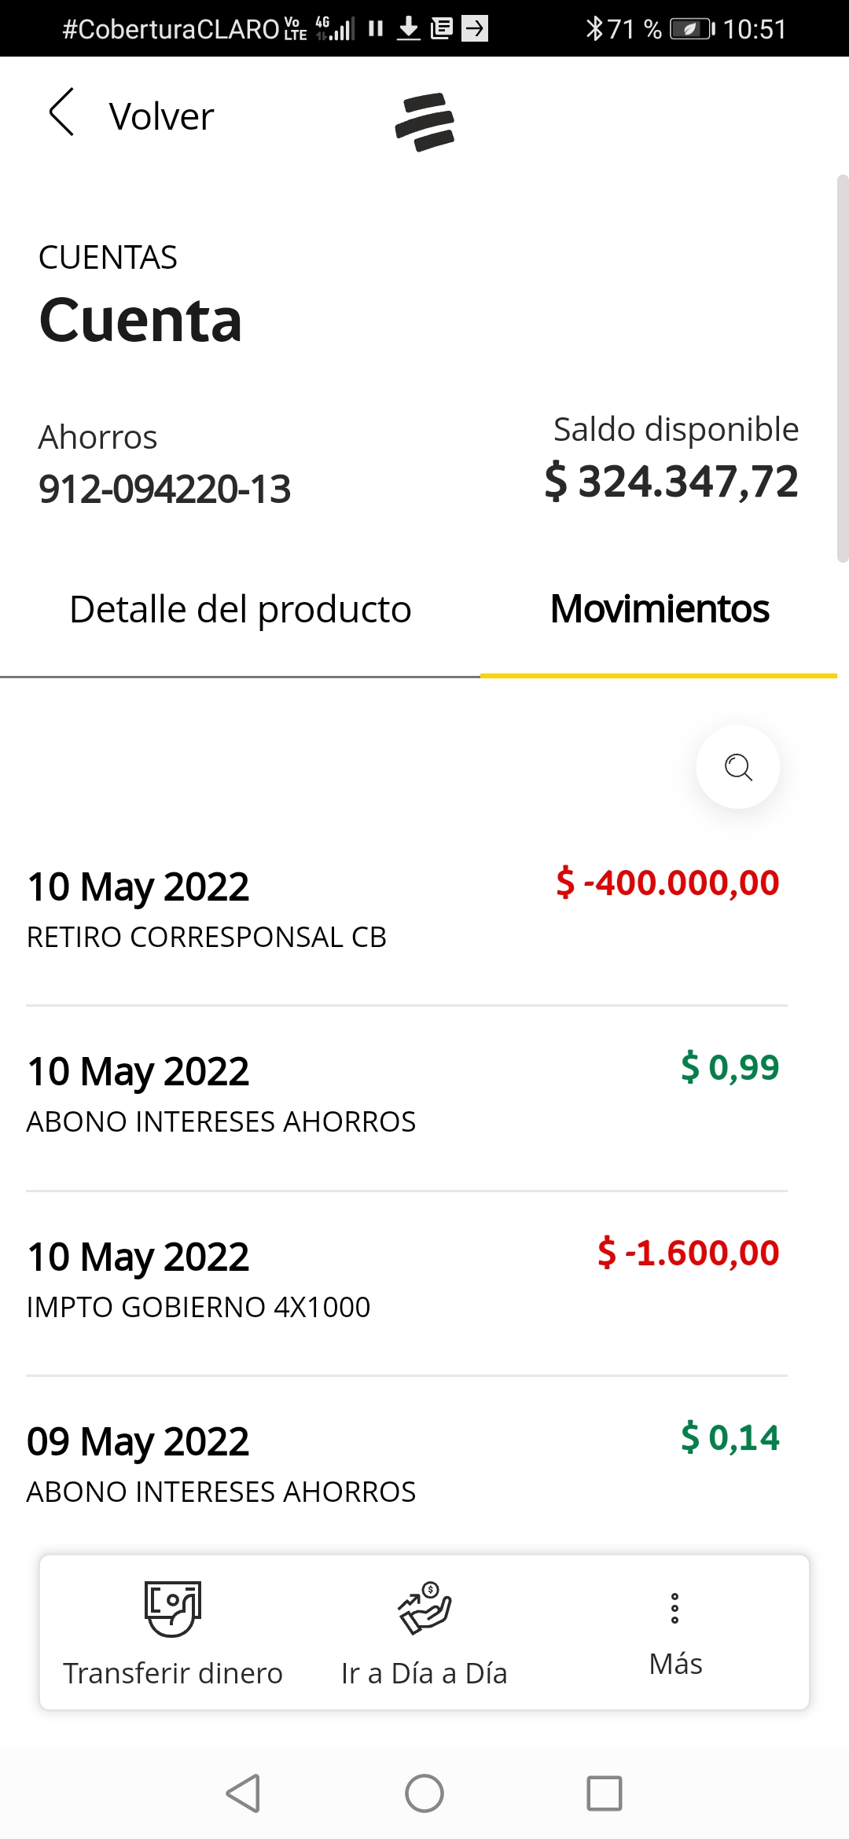Tap the Transferir dinero icon
This screenshot has width=849, height=1839.
(x=173, y=1608)
